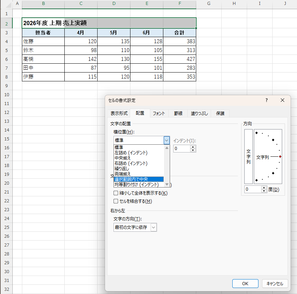
Task: Click the dropdown list scroll-down arrow
Action: coord(167,184)
